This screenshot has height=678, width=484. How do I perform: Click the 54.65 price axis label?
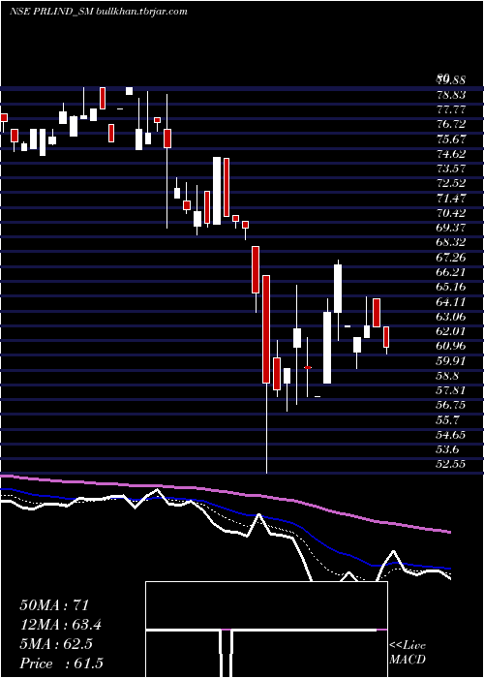tap(450, 435)
